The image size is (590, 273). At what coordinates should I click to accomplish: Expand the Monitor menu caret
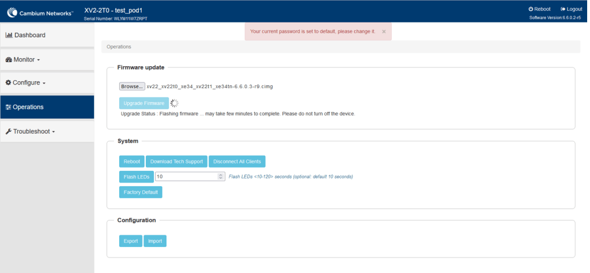tap(39, 60)
